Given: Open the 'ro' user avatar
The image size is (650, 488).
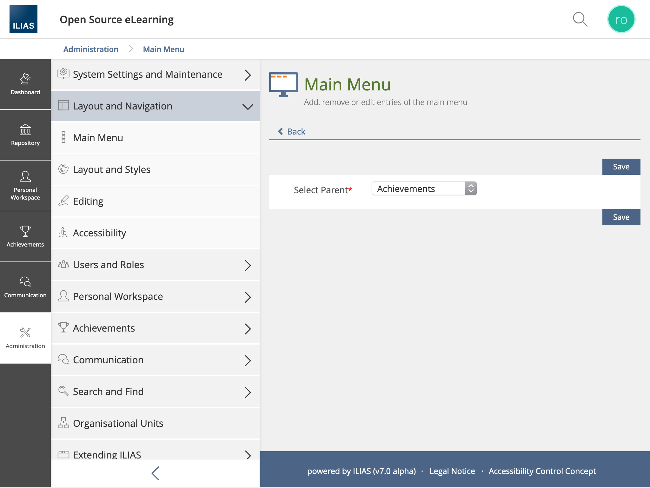Looking at the screenshot, I should point(621,19).
